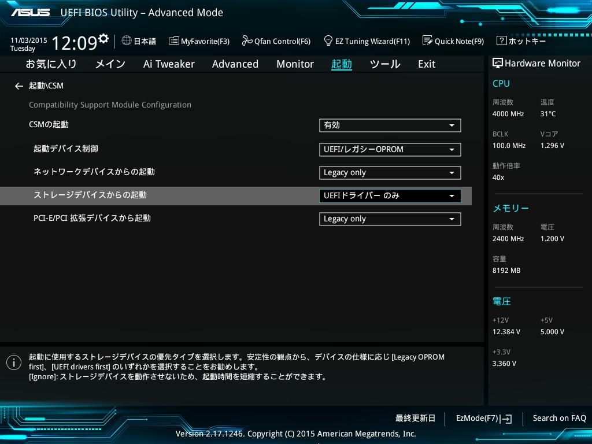Click the Hardware Monitor title text
This screenshot has width=592, height=444.
(x=542, y=64)
